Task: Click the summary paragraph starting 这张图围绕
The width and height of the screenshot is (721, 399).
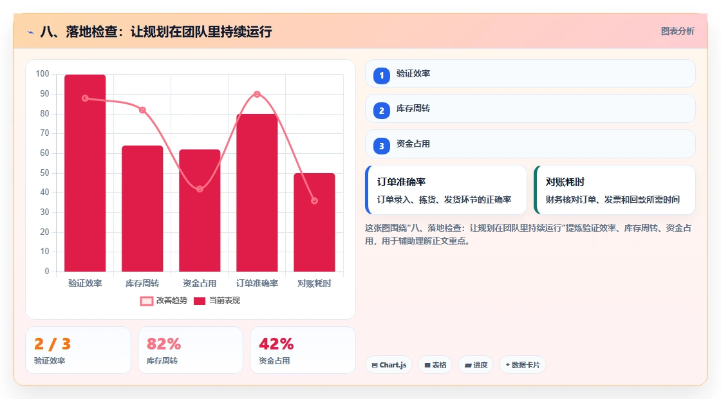Action: 529,234
